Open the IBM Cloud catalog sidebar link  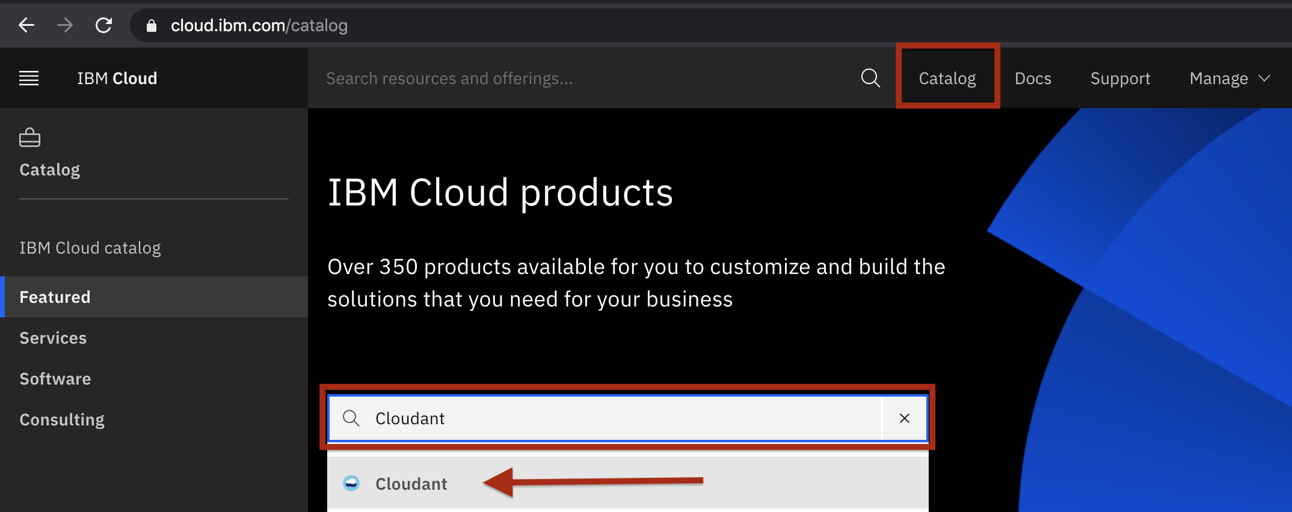(x=90, y=248)
